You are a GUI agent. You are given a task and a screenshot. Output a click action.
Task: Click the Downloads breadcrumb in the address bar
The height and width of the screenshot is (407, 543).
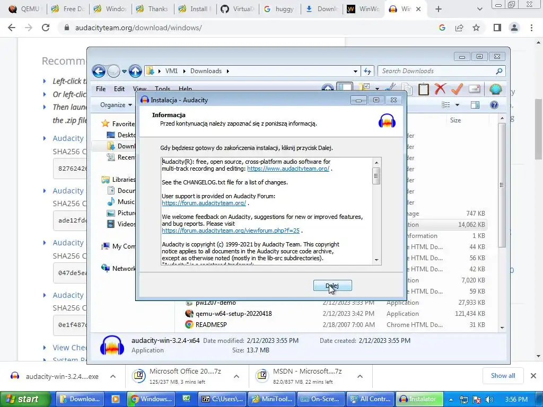pos(206,71)
